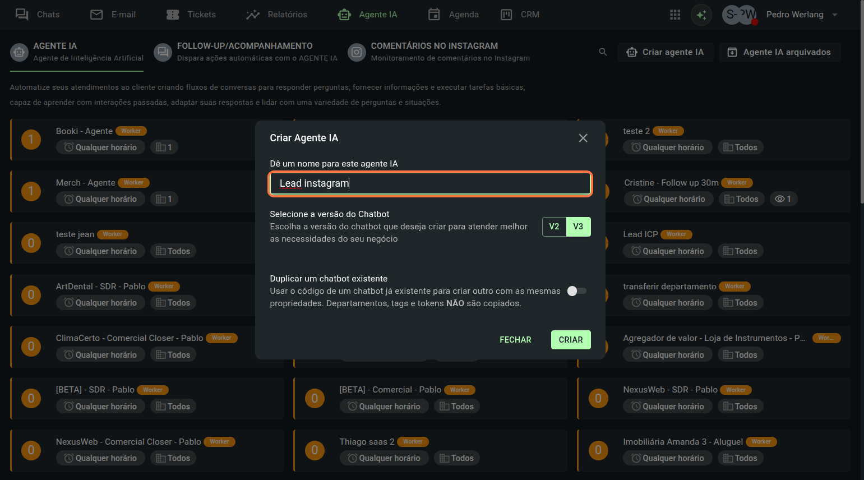Click the Follow-up chat bubble icon

click(x=163, y=52)
